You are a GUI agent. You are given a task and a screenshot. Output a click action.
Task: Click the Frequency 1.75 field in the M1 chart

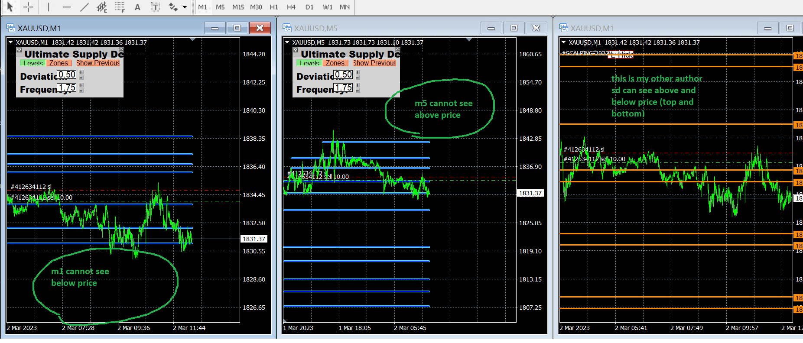tap(67, 87)
